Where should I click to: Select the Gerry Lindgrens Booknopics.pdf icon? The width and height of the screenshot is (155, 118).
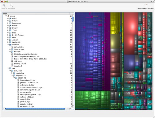pos(12,56)
